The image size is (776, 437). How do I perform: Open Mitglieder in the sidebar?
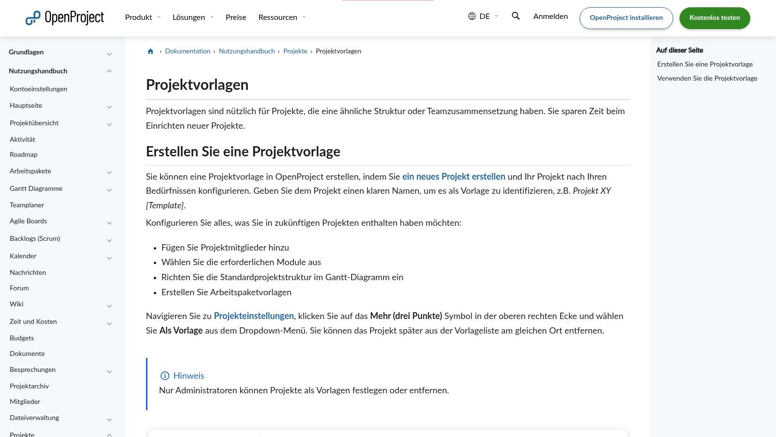(25, 402)
